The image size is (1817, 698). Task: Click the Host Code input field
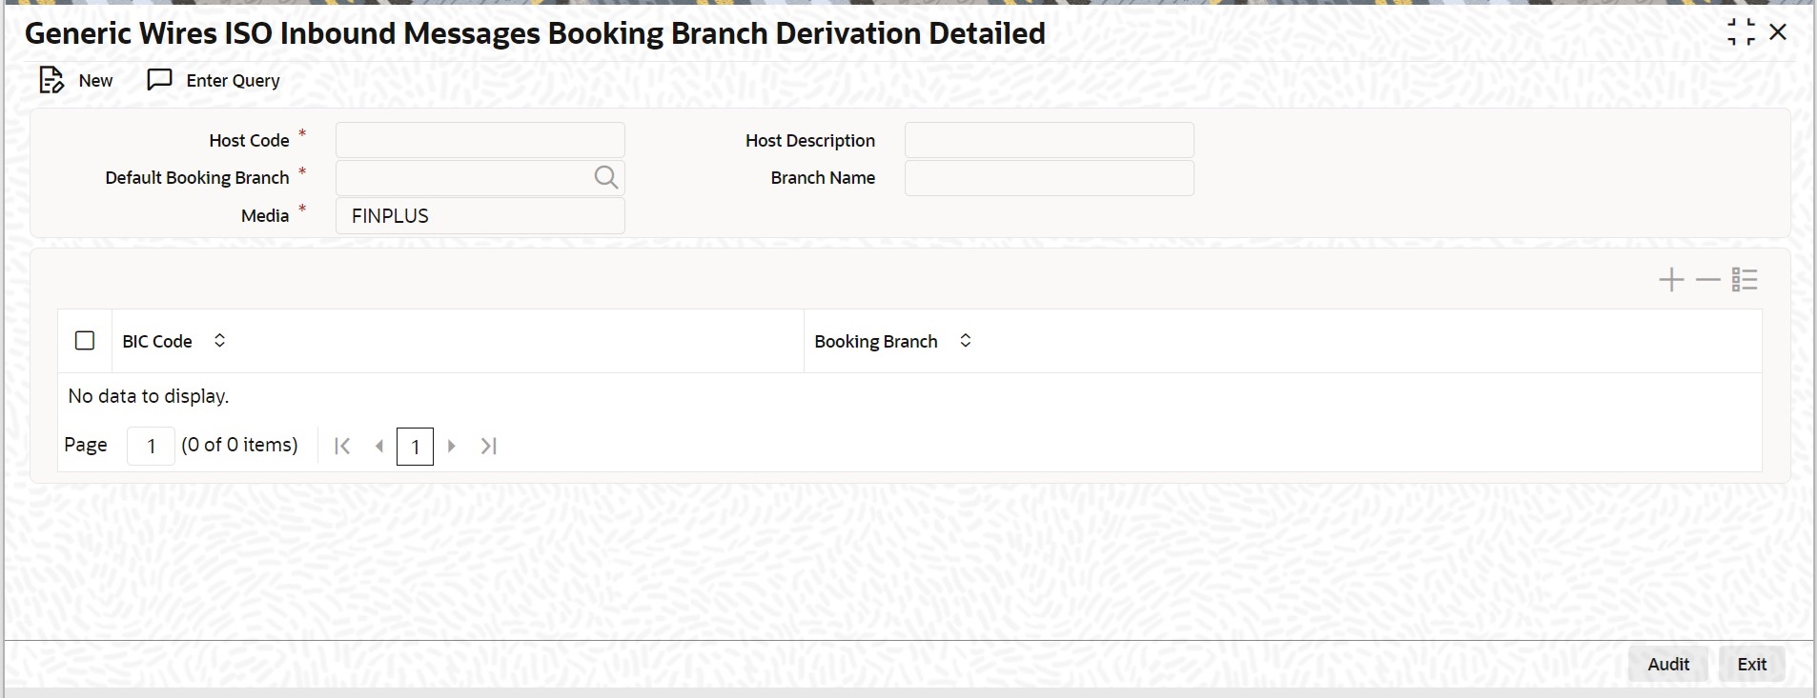point(480,140)
